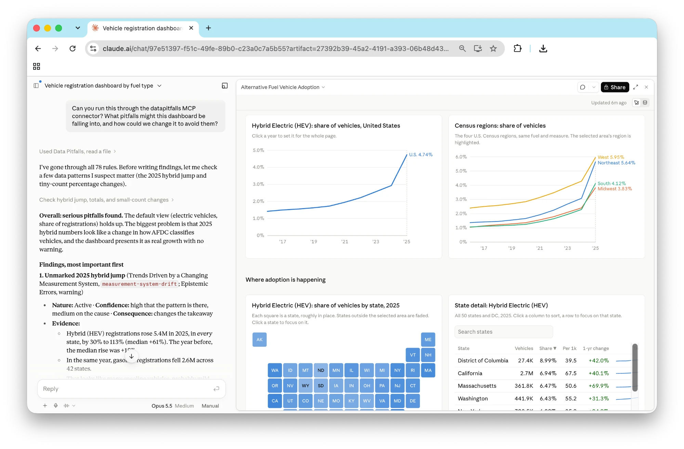The width and height of the screenshot is (684, 449).
Task: Select the AK state tile
Action: click(x=260, y=339)
